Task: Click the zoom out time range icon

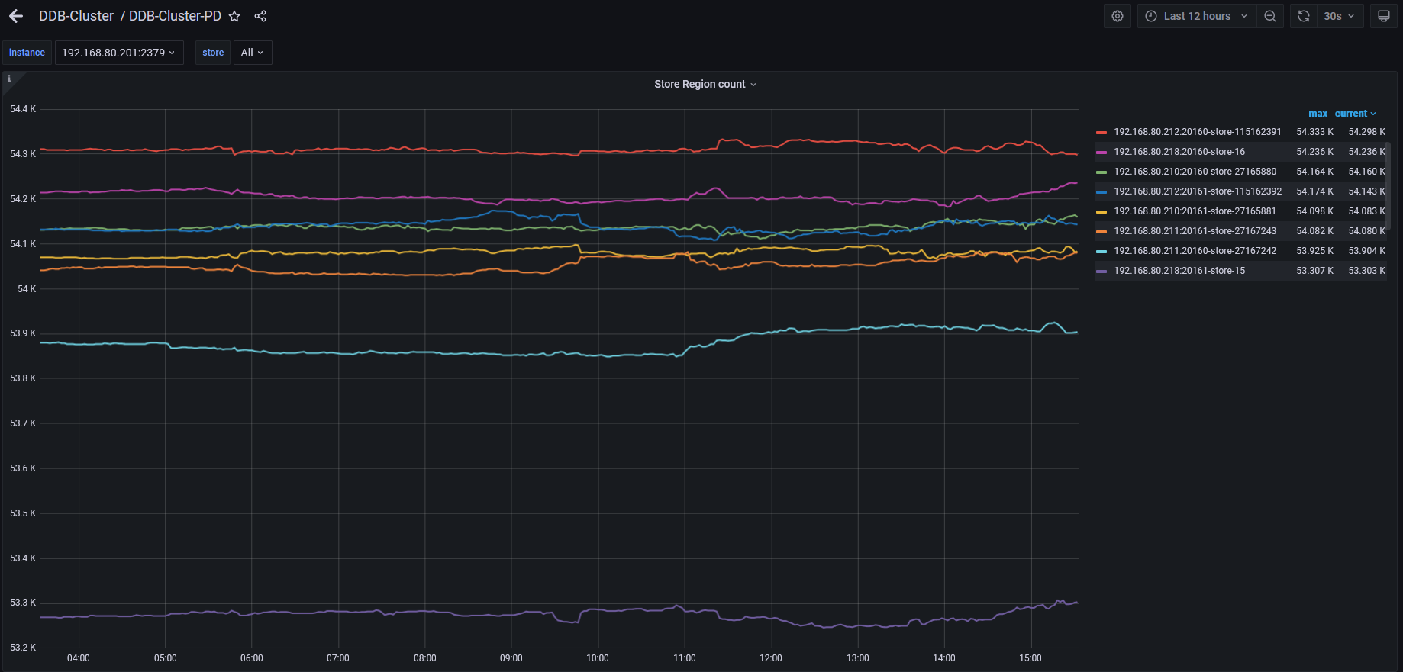Action: 1269,16
